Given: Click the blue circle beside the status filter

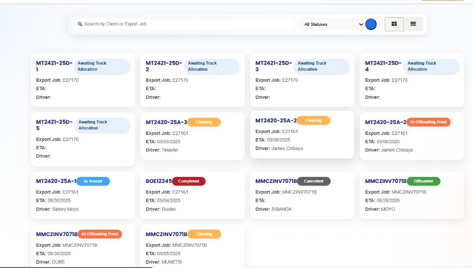Looking at the screenshot, I should [370, 24].
